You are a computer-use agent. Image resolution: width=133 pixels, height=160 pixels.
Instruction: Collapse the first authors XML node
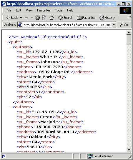pyautogui.click(x=10, y=47)
